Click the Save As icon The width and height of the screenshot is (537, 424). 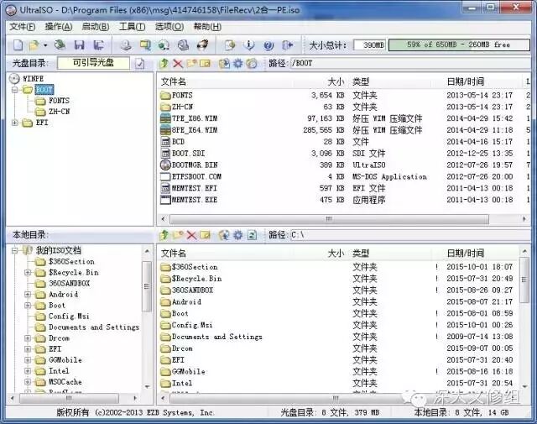99,44
